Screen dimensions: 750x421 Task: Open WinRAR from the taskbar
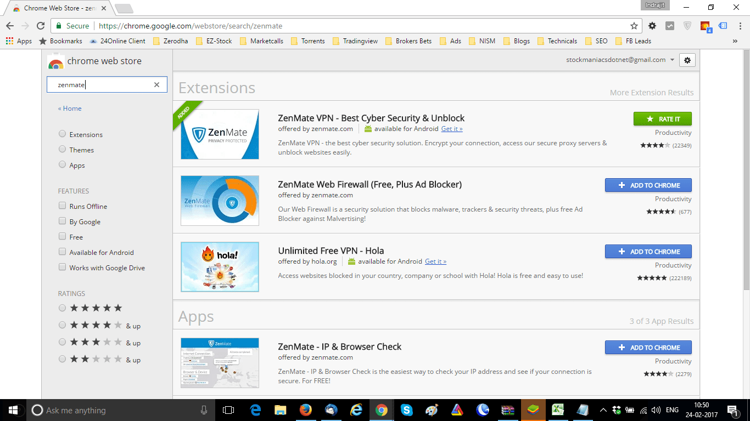(x=508, y=410)
